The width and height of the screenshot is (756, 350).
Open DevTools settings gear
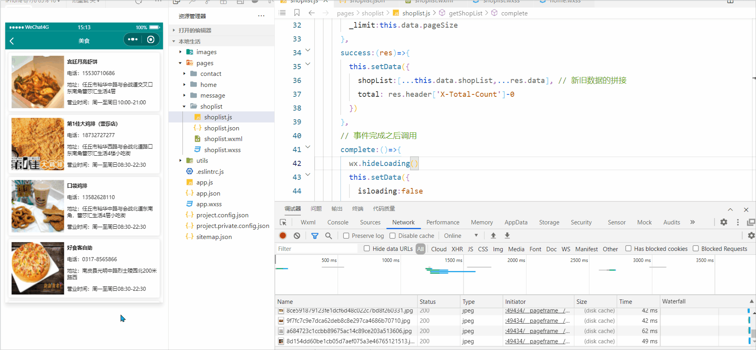pyautogui.click(x=724, y=222)
